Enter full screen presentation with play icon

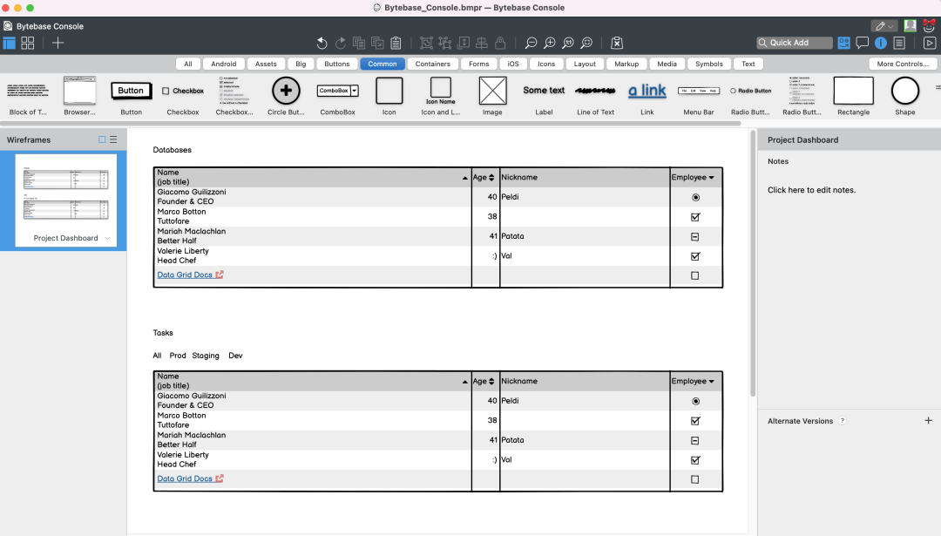(929, 43)
